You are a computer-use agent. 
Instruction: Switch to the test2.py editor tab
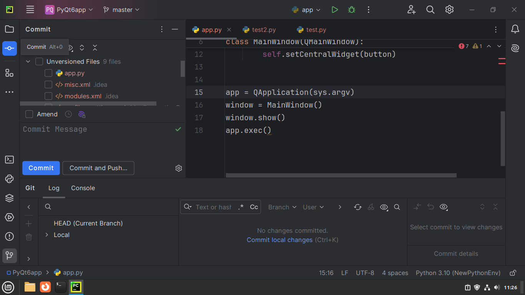click(259, 30)
